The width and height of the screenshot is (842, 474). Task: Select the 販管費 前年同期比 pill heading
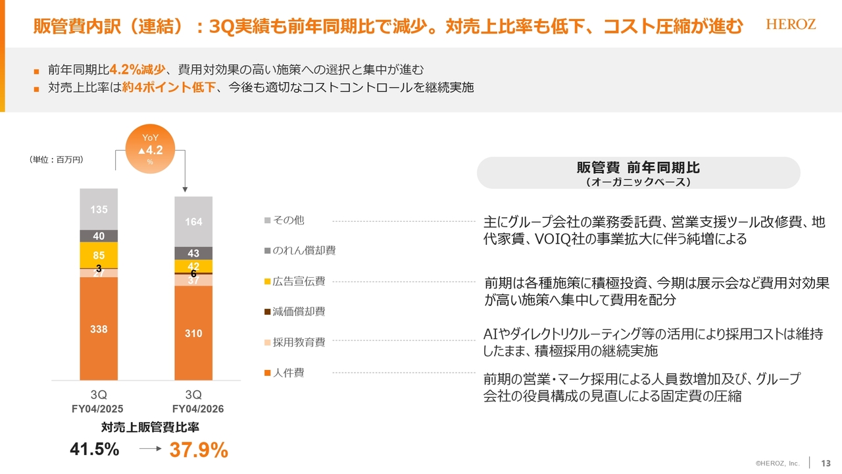coord(637,172)
